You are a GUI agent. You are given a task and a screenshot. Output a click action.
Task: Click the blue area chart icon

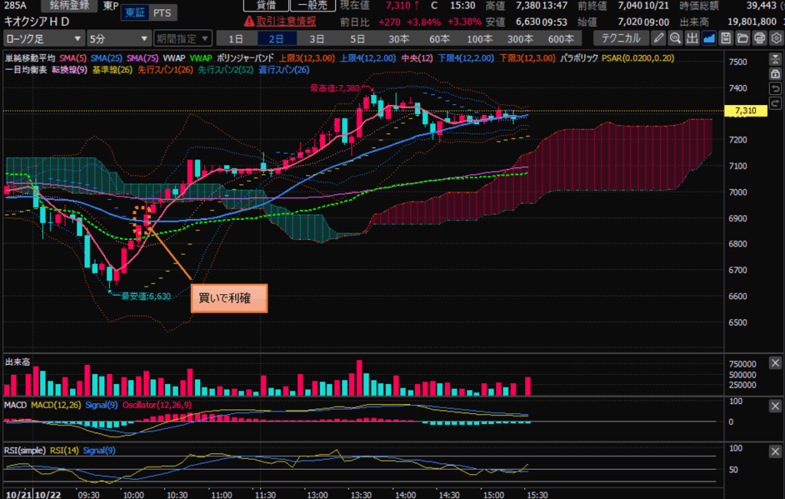click(709, 38)
